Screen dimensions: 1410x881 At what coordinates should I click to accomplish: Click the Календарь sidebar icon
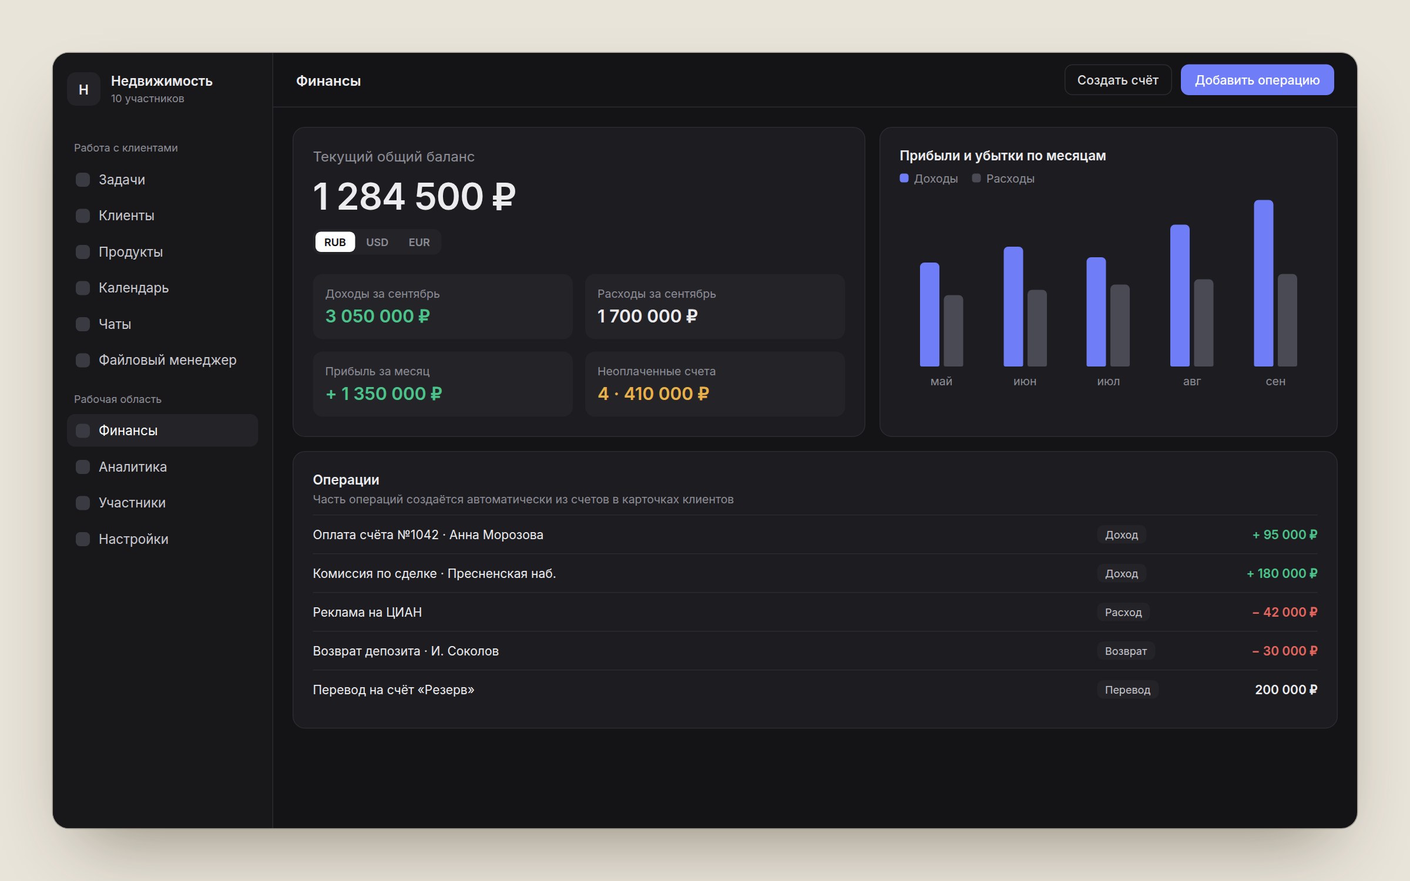[x=83, y=288]
